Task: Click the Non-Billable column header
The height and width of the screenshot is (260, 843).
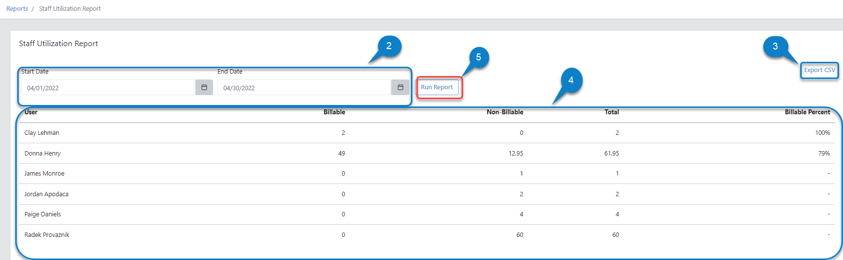Action: [505, 112]
